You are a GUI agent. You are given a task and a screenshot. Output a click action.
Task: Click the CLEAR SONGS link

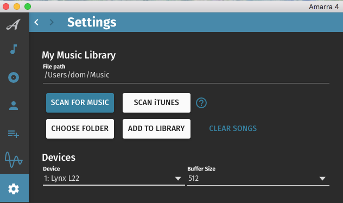point(233,129)
